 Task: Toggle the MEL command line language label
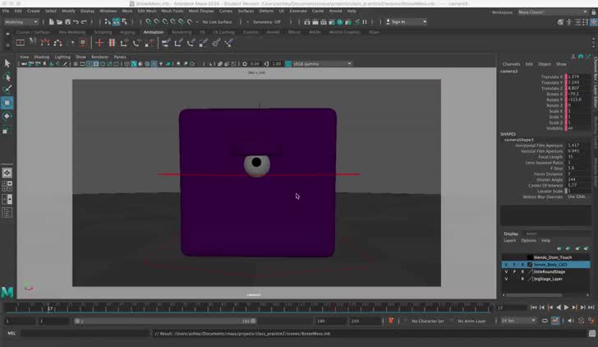pos(11,333)
